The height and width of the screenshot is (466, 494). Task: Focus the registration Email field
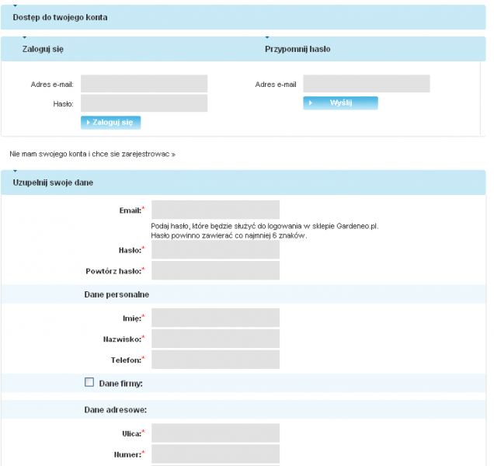[x=215, y=210]
